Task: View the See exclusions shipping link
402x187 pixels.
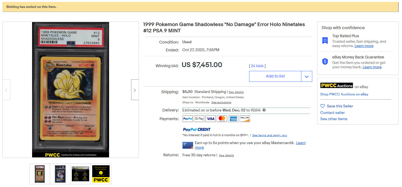Action: click(x=221, y=102)
